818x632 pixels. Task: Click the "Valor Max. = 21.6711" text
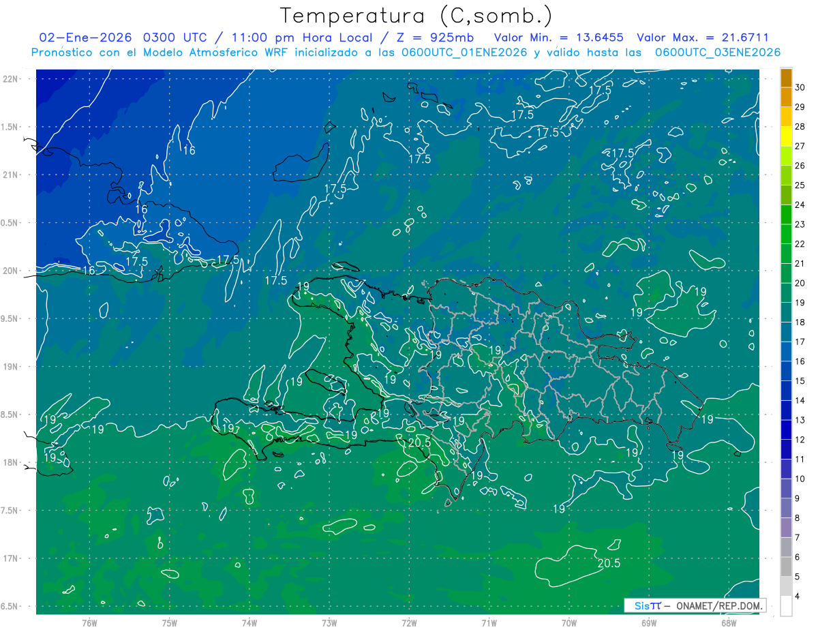click(x=703, y=37)
